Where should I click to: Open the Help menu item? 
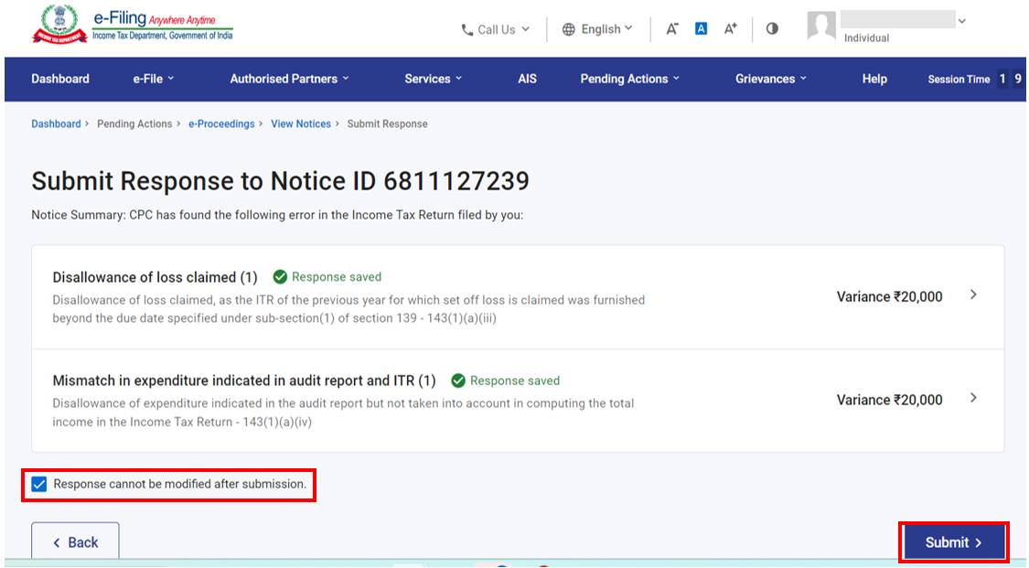click(874, 79)
